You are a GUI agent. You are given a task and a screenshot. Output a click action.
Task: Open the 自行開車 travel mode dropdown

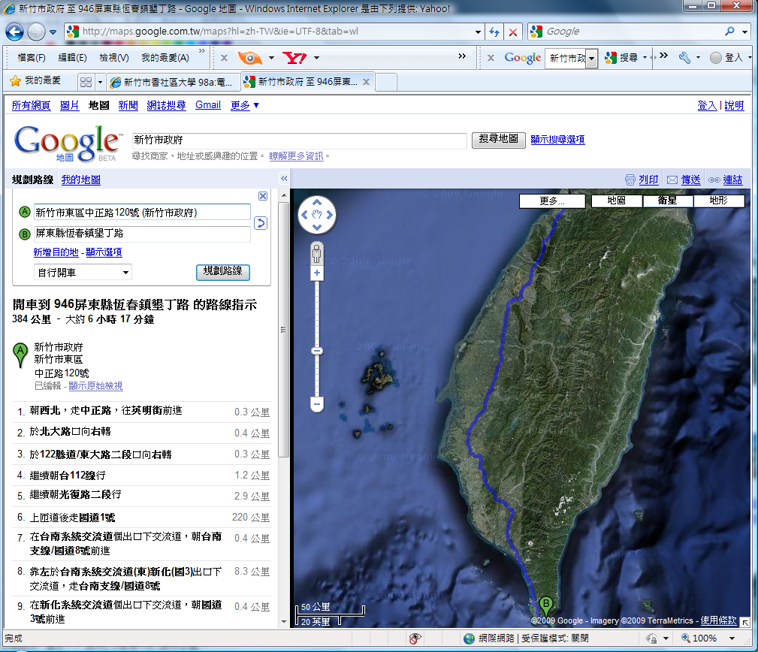(x=83, y=273)
